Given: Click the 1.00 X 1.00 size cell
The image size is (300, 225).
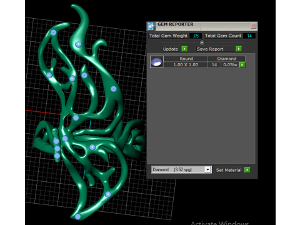Looking at the screenshot, I should (186, 65).
